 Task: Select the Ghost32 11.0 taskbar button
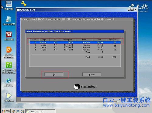pyautogui.click(x=40, y=111)
